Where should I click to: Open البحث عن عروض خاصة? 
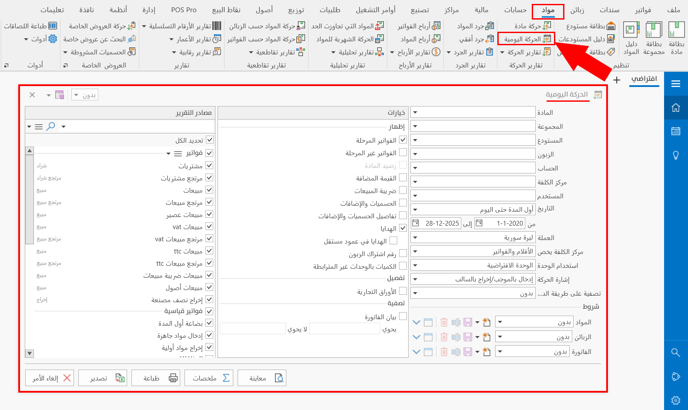coord(99,39)
